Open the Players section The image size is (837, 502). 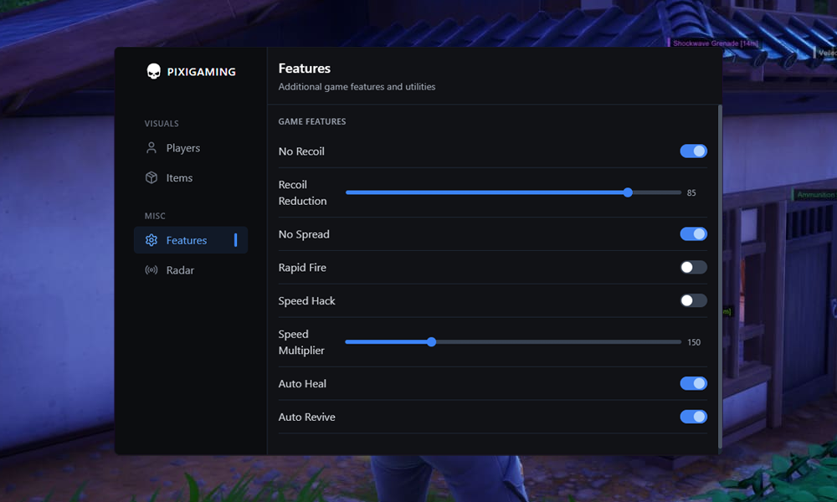coord(191,148)
